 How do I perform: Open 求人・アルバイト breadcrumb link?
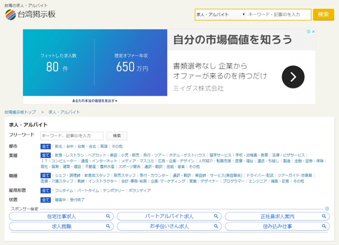pyautogui.click(x=64, y=112)
